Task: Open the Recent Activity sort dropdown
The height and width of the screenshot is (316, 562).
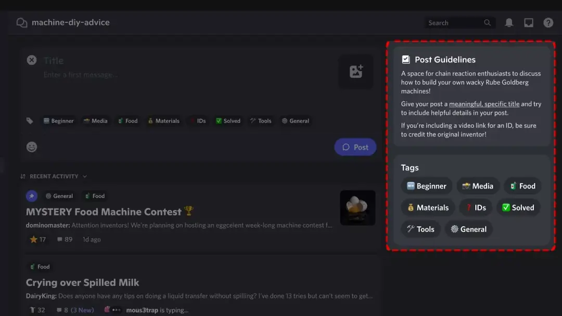Action: pos(58,176)
